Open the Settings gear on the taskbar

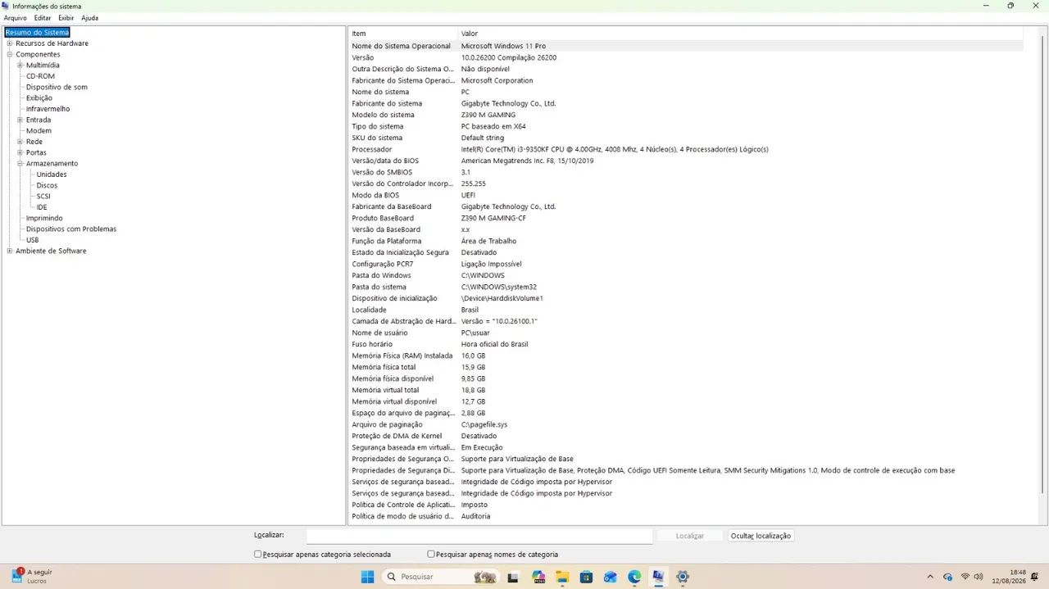pos(682,577)
